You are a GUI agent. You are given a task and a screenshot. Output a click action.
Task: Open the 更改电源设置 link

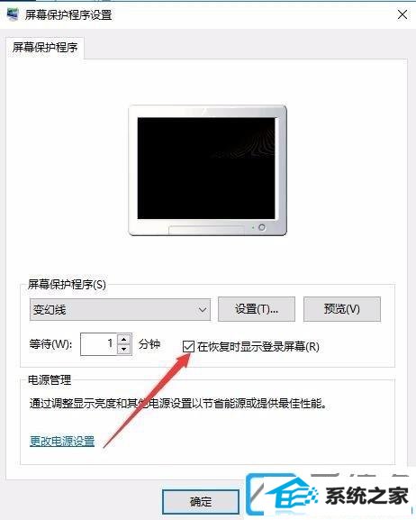[x=62, y=441]
